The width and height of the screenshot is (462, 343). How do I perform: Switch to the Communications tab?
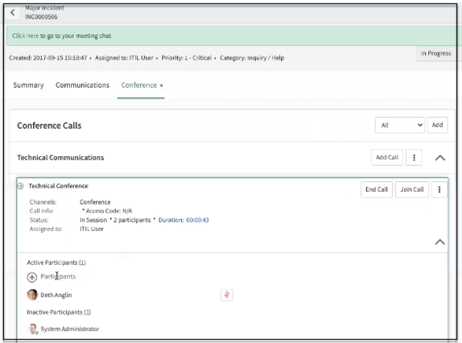coord(82,85)
